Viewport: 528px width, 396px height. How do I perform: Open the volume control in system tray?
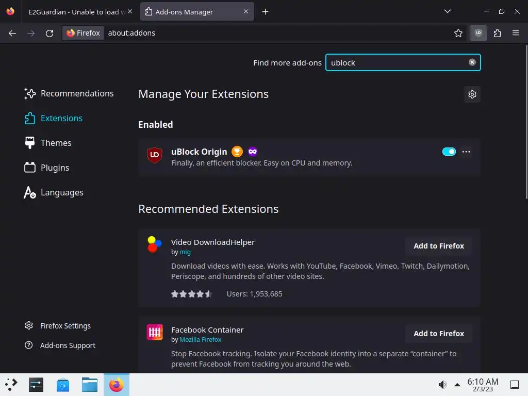(x=442, y=385)
